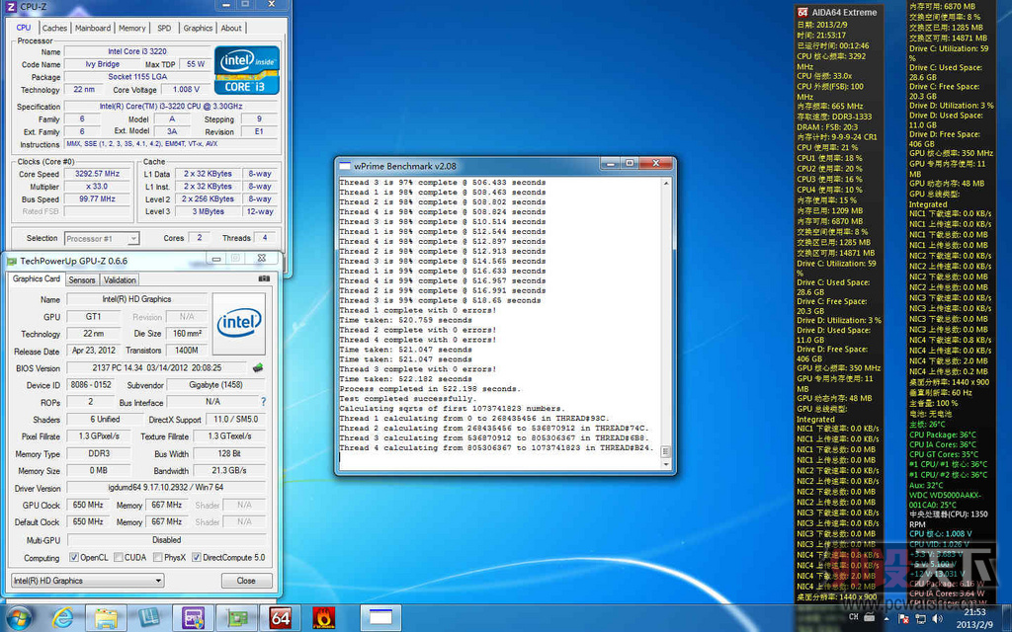Click the CPU-Z title bar Z icon

10,7
